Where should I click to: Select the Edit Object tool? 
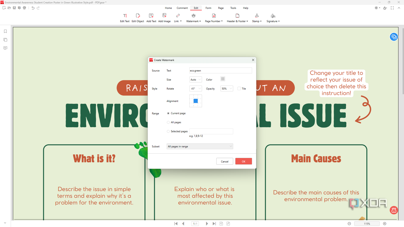click(x=138, y=18)
